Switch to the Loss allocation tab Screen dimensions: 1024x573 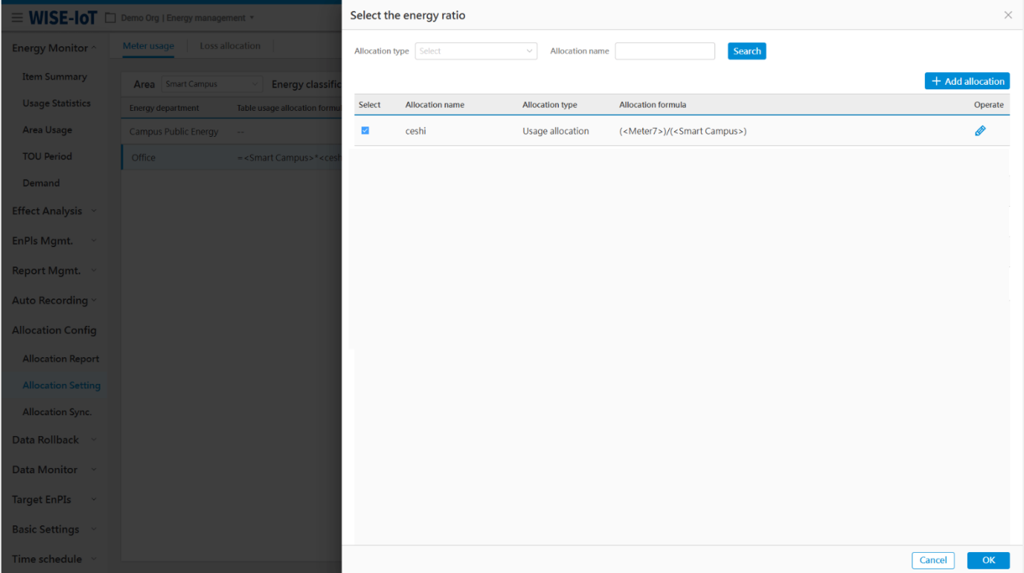click(230, 46)
